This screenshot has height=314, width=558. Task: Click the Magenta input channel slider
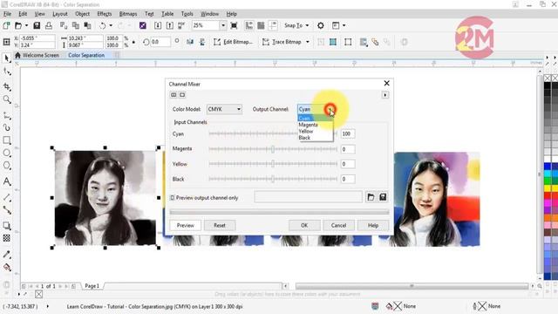point(273,149)
